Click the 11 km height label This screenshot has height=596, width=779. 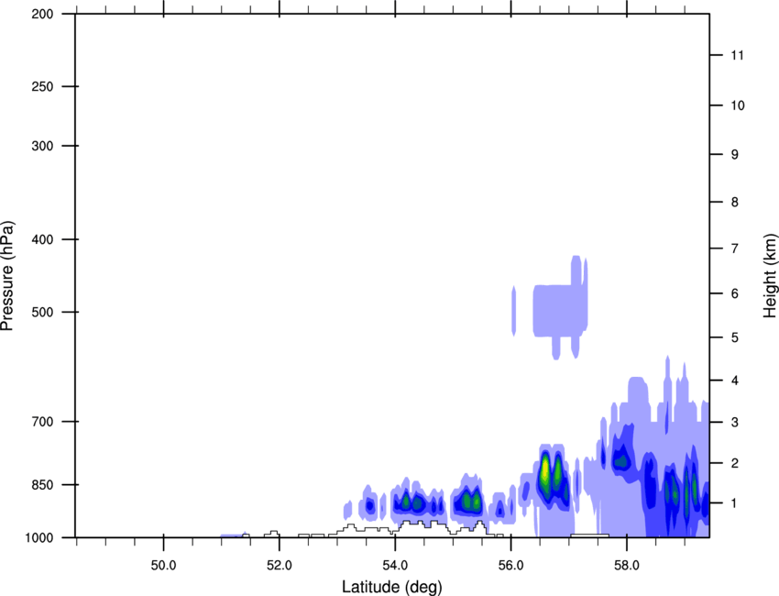coord(737,55)
